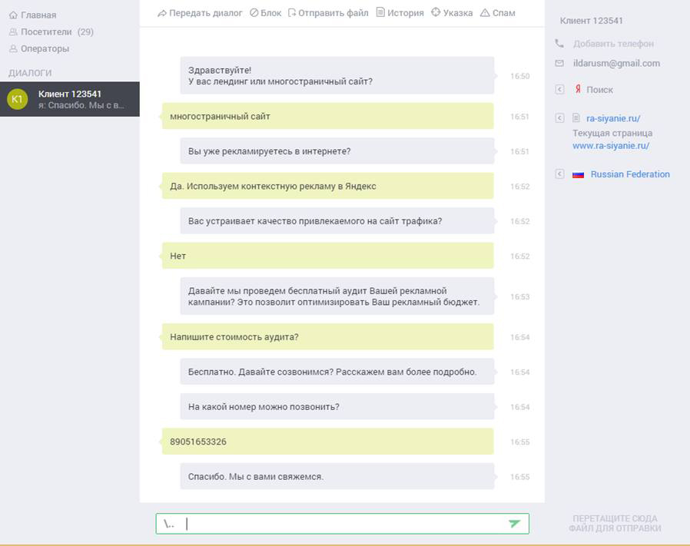The image size is (690, 546).
Task: Collapse the Russian Federation section chevron
Action: click(559, 174)
